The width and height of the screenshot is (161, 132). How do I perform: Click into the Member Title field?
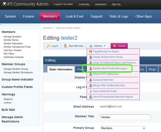point(125,117)
